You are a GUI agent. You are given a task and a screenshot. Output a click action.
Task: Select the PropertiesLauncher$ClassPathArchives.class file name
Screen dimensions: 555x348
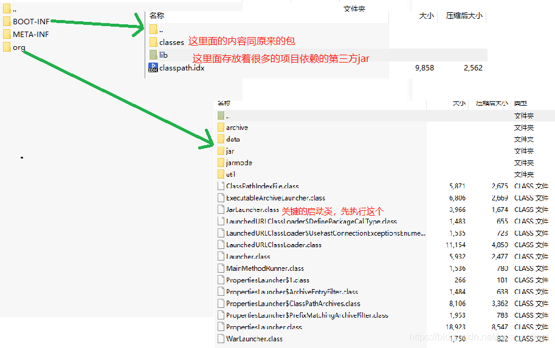point(293,304)
